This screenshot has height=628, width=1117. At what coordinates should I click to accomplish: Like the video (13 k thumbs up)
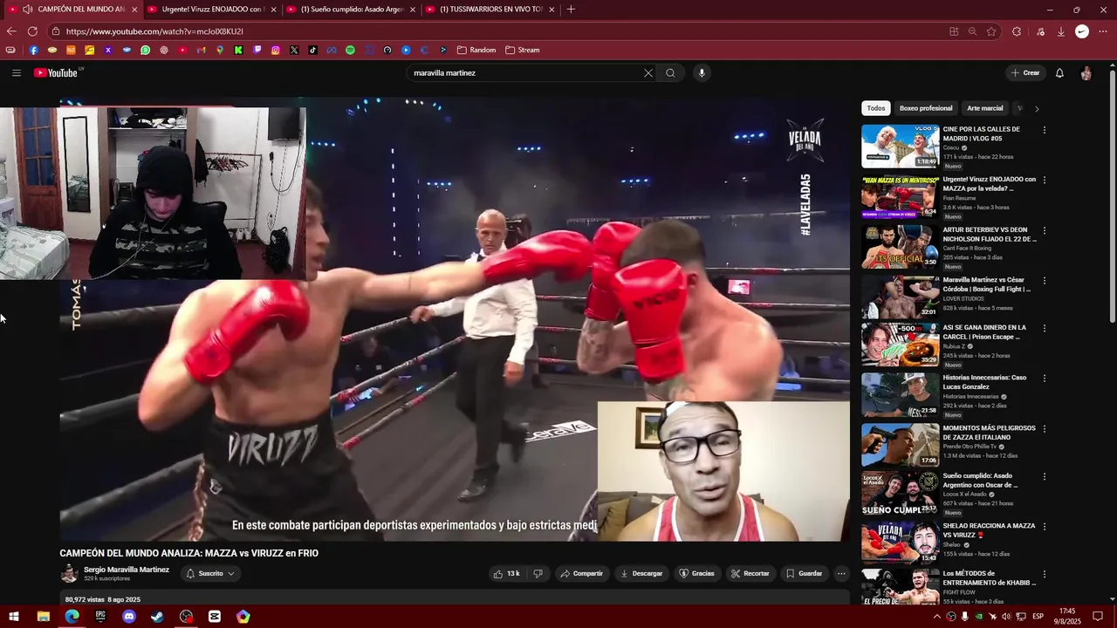[506, 573]
